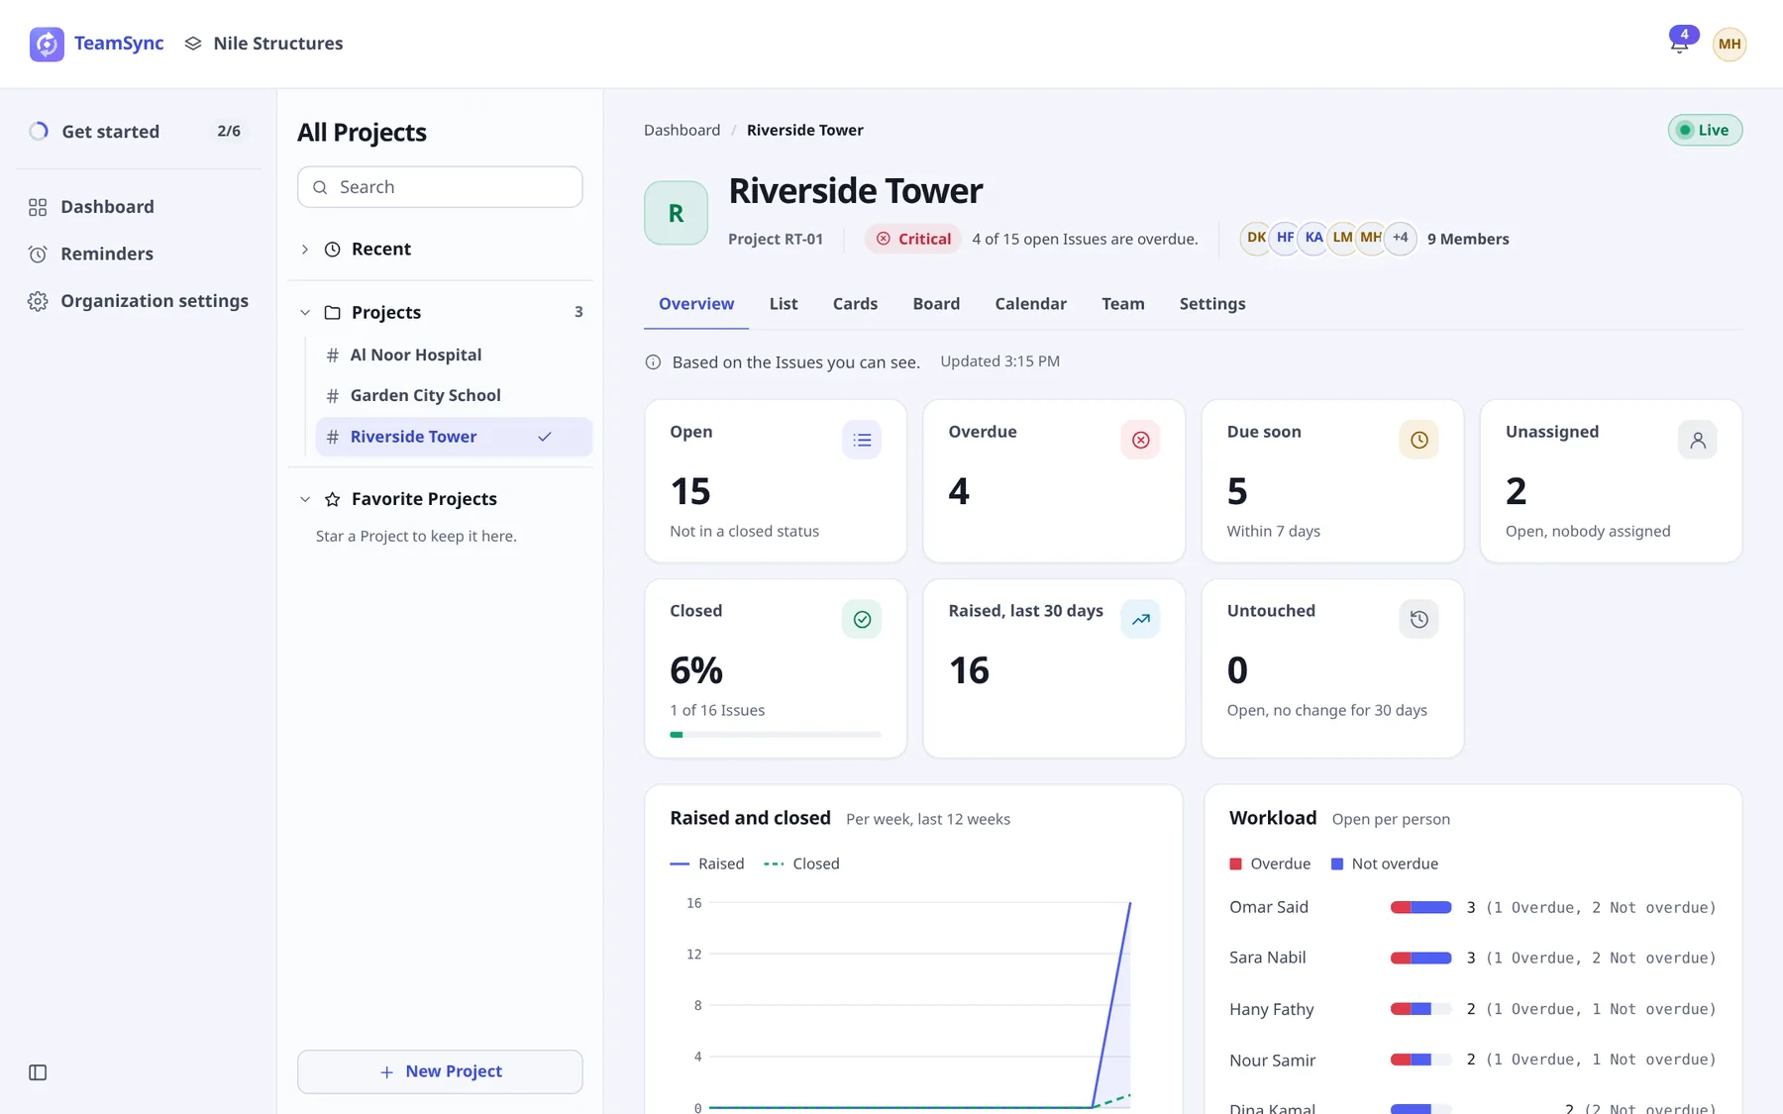
Task: Click the info icon near Based on Issues
Action: (x=653, y=362)
